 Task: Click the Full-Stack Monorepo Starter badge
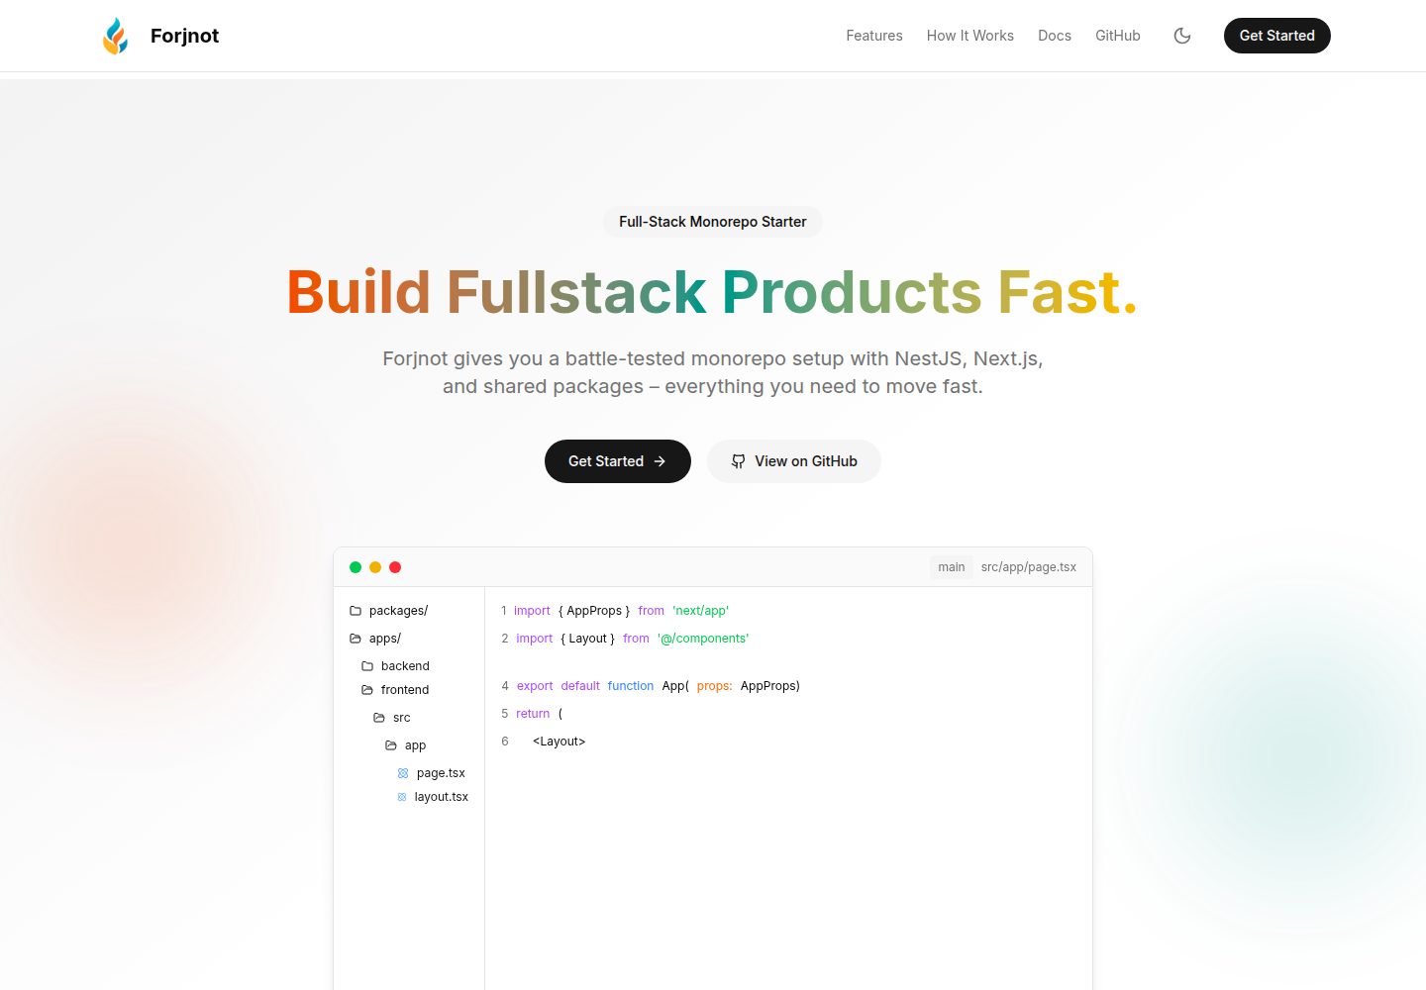tap(713, 222)
